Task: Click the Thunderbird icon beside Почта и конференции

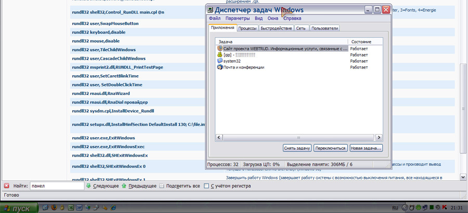Action: pyautogui.click(x=220, y=67)
